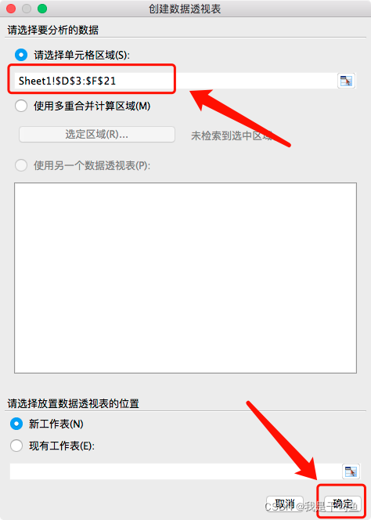The width and height of the screenshot is (371, 520).
Task: Click the 创建数据透视表 title bar text
Action: pyautogui.click(x=185, y=9)
